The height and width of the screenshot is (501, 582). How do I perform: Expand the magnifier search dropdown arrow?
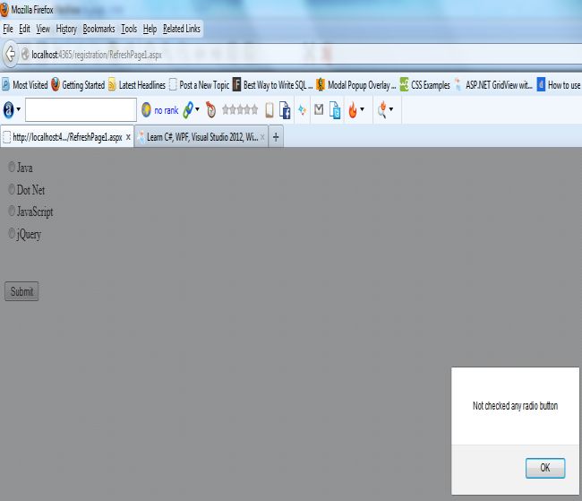391,109
